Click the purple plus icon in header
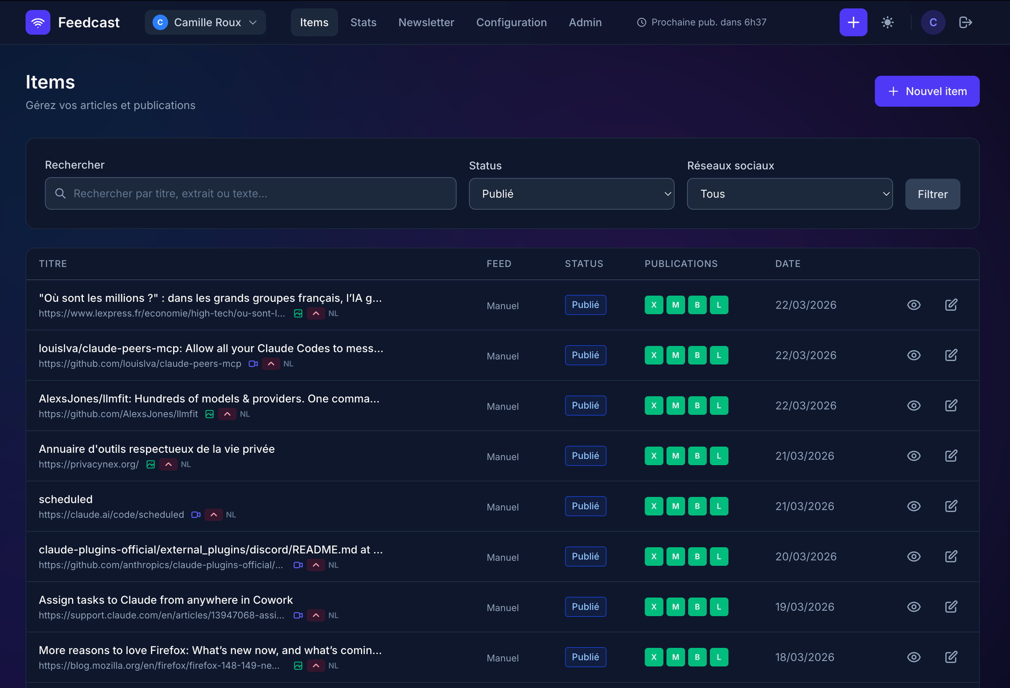The image size is (1010, 688). pos(853,22)
